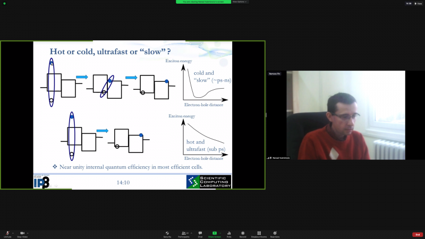
Task: Click the green Share Screen icon
Action: coord(215,233)
